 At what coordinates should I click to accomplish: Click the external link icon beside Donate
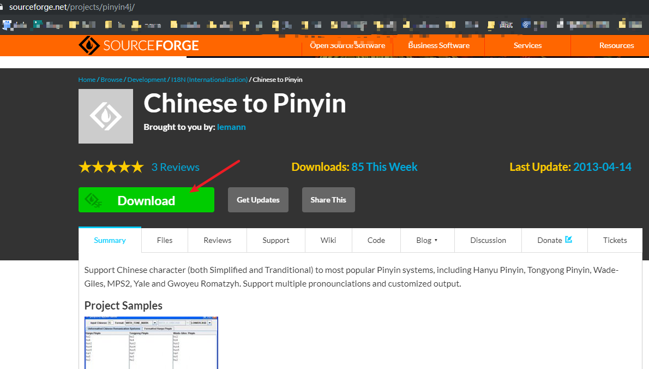tap(569, 239)
